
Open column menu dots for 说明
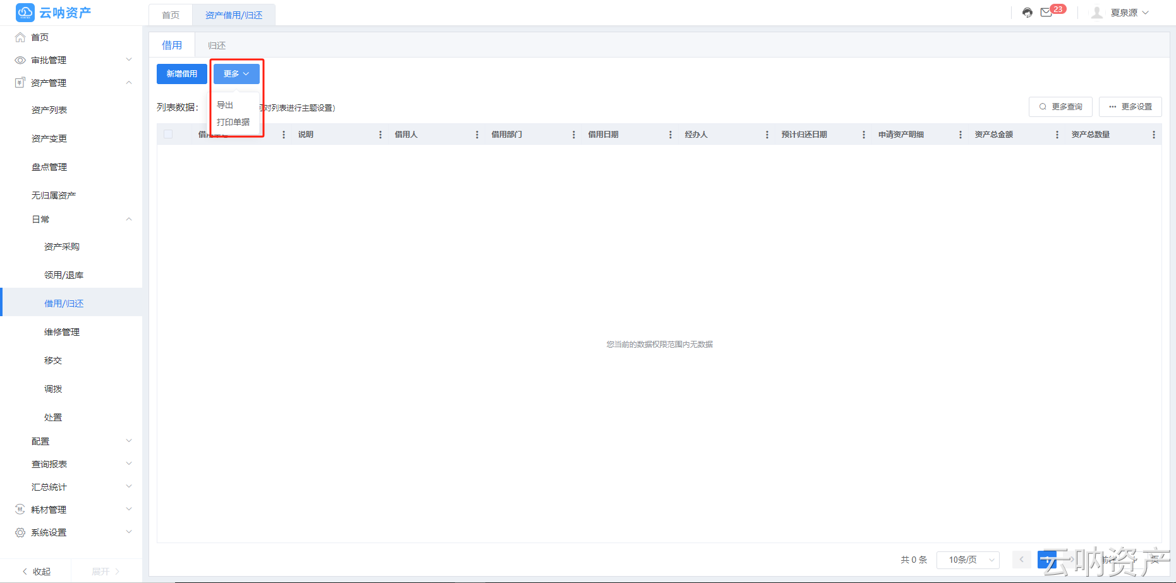pyautogui.click(x=380, y=135)
